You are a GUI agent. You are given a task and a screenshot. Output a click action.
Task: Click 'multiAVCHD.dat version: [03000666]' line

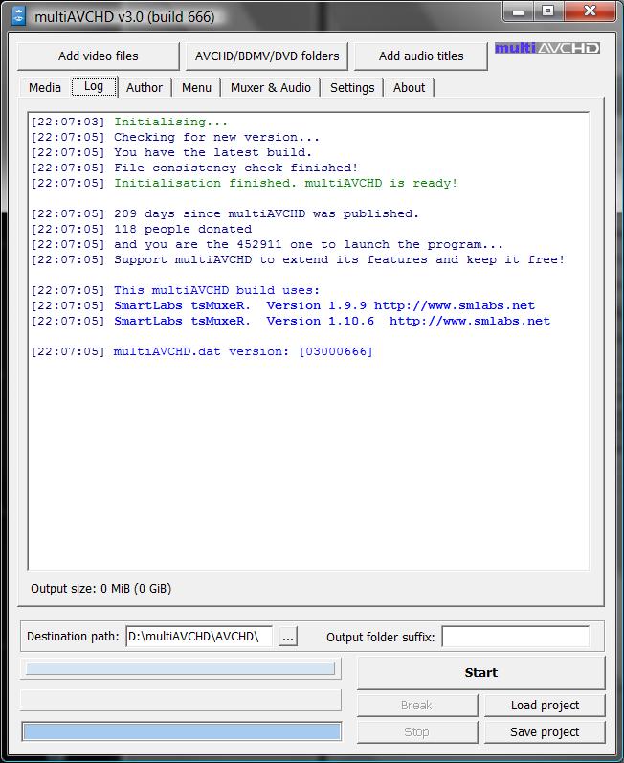point(202,351)
